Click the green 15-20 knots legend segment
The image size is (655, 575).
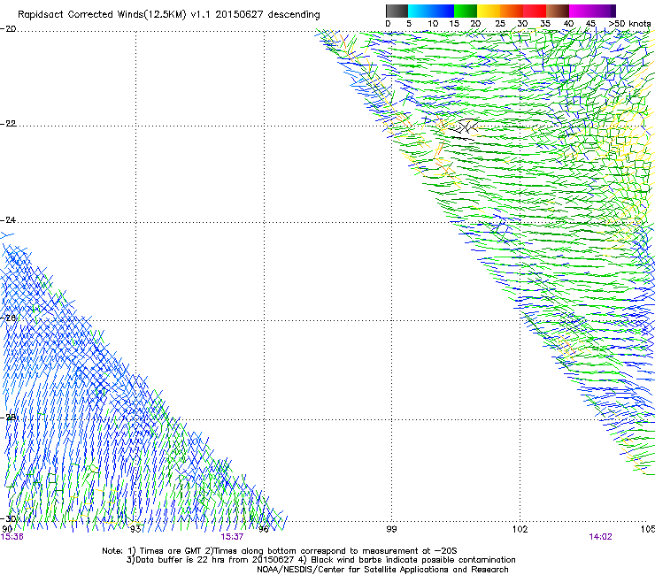466,11
